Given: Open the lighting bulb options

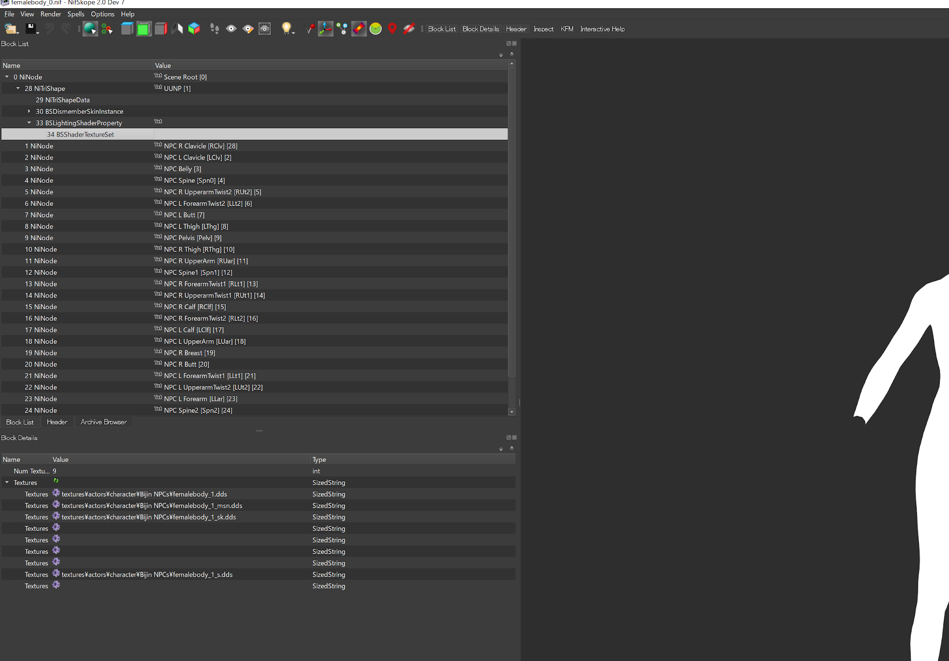Looking at the screenshot, I should coord(287,29).
